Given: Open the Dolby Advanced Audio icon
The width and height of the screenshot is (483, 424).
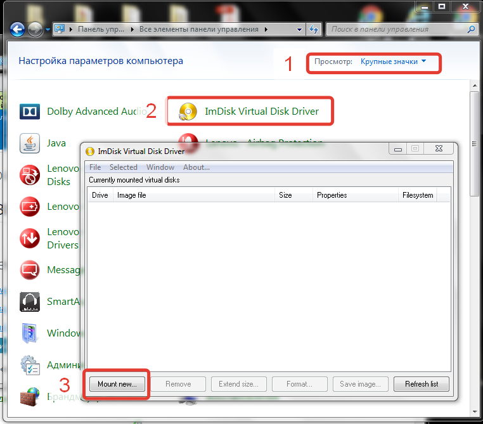Looking at the screenshot, I should (30, 112).
